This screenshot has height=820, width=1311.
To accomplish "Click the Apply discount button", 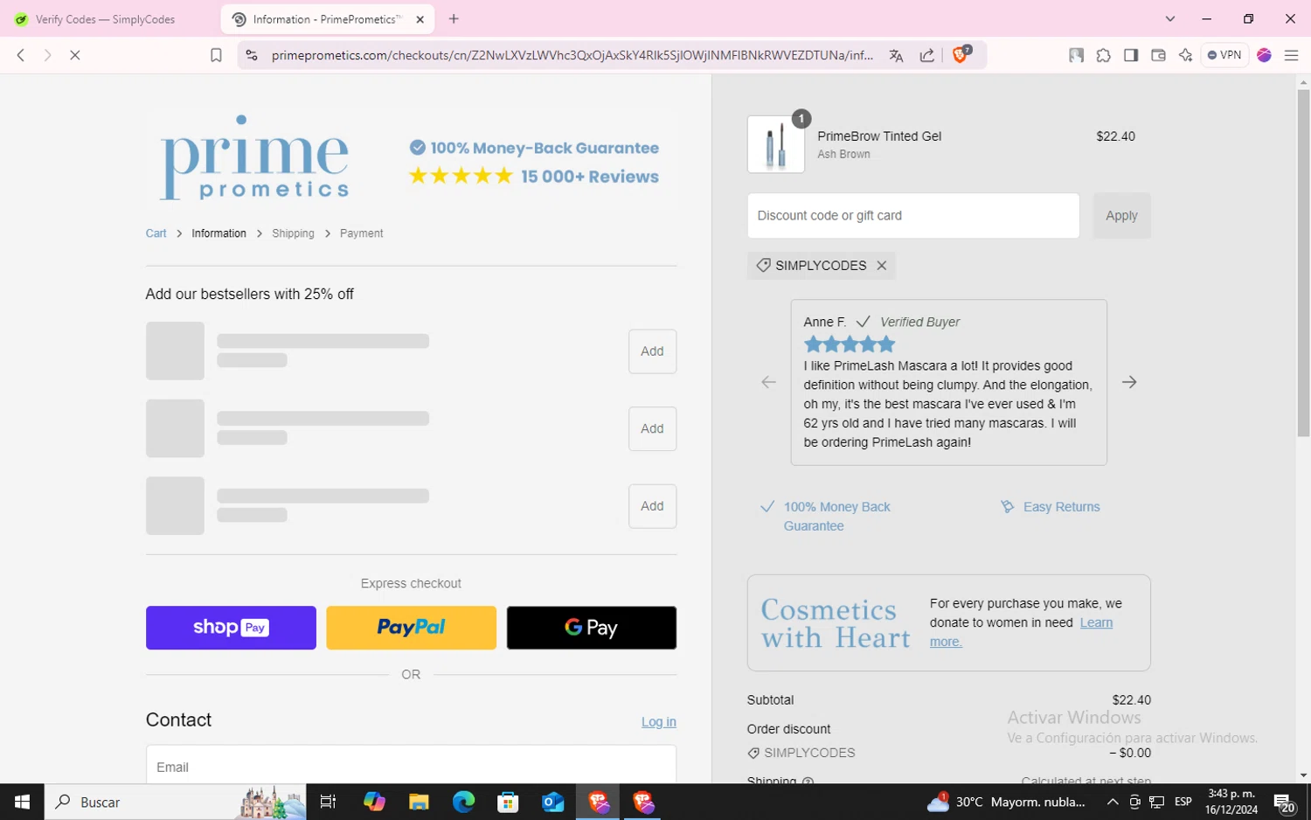I will click(1121, 216).
